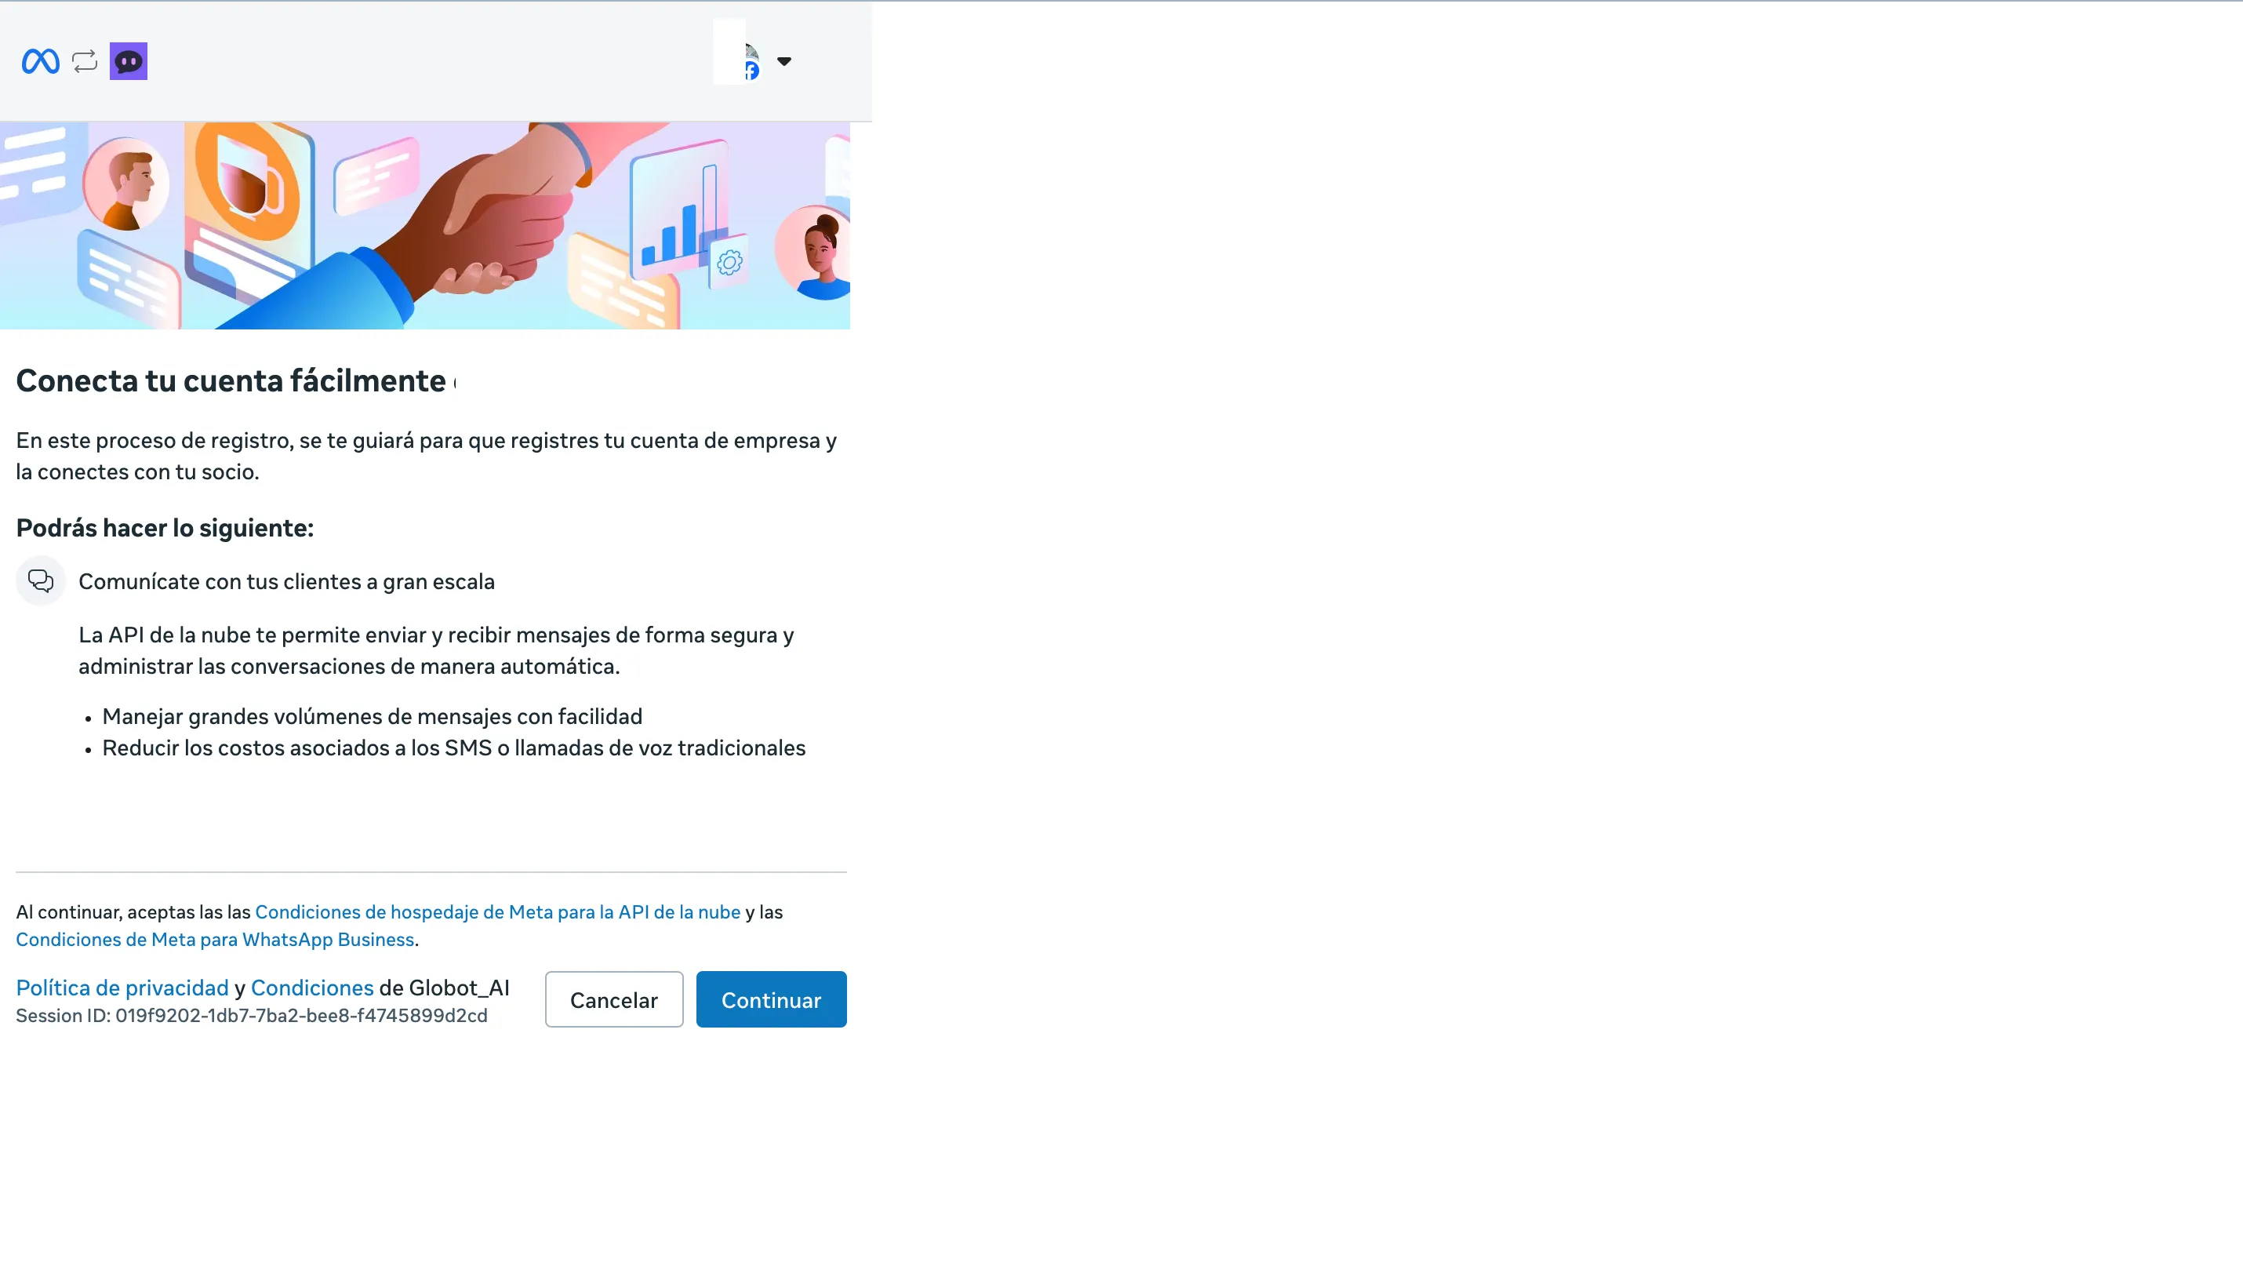Open Globot_AI Condiciones link
This screenshot has height=1266, width=2243.
tap(311, 988)
